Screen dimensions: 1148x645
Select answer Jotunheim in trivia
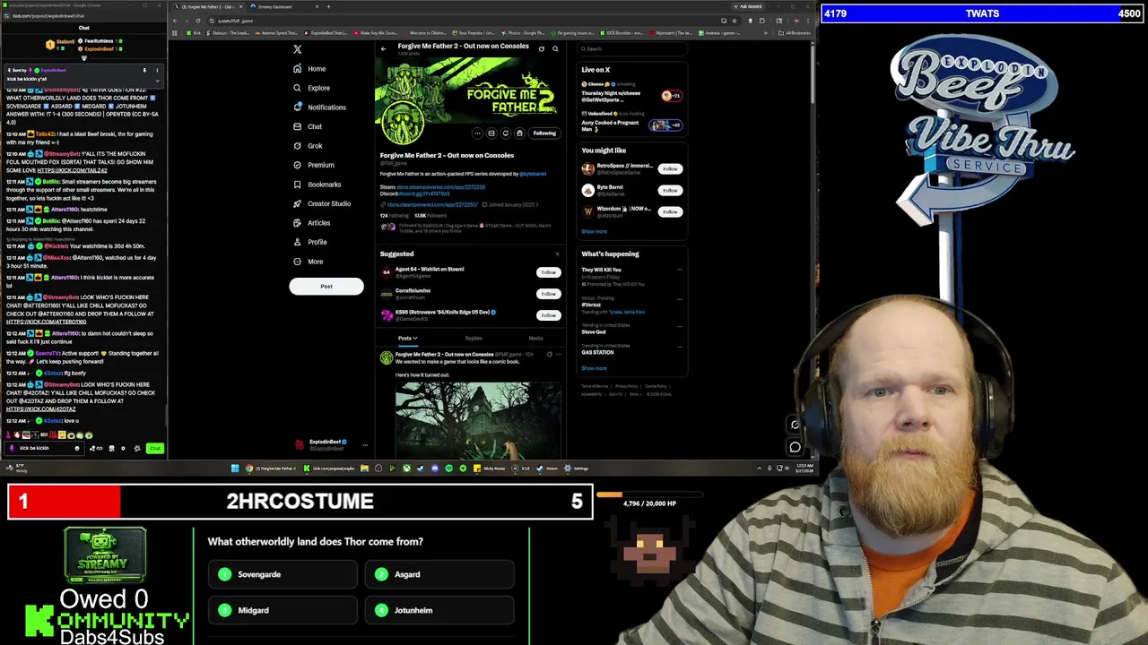(x=439, y=610)
